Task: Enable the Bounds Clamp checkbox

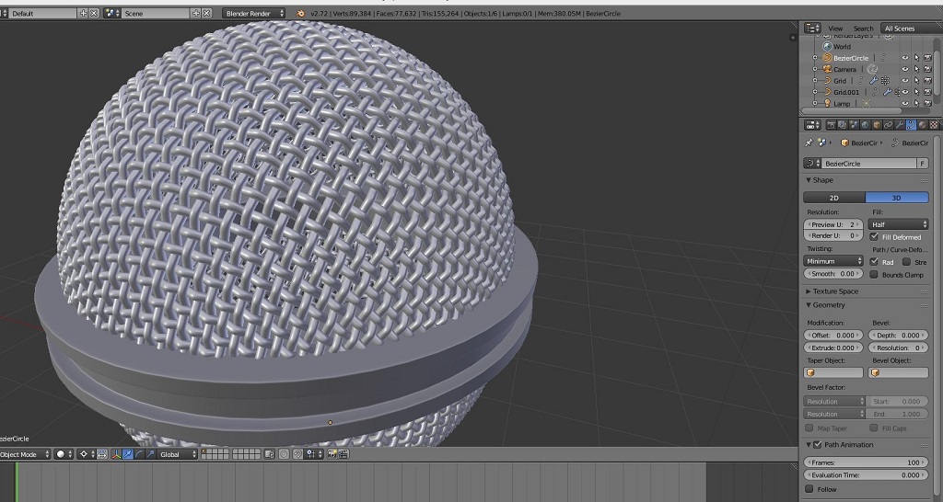Action: pyautogui.click(x=874, y=274)
